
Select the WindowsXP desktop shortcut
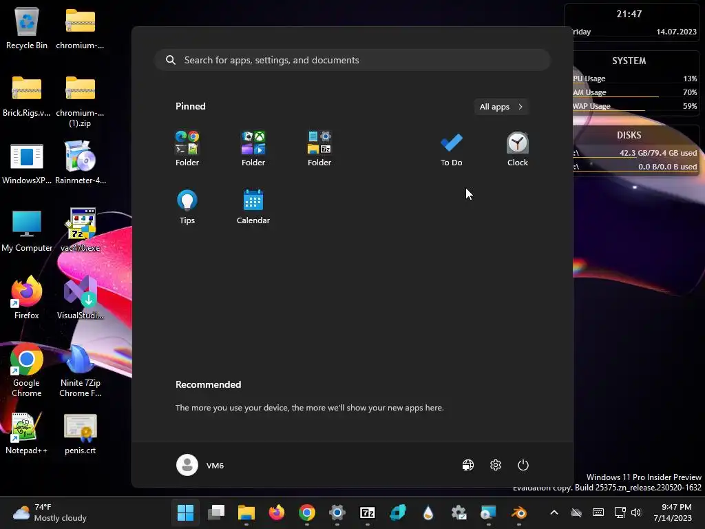27,163
